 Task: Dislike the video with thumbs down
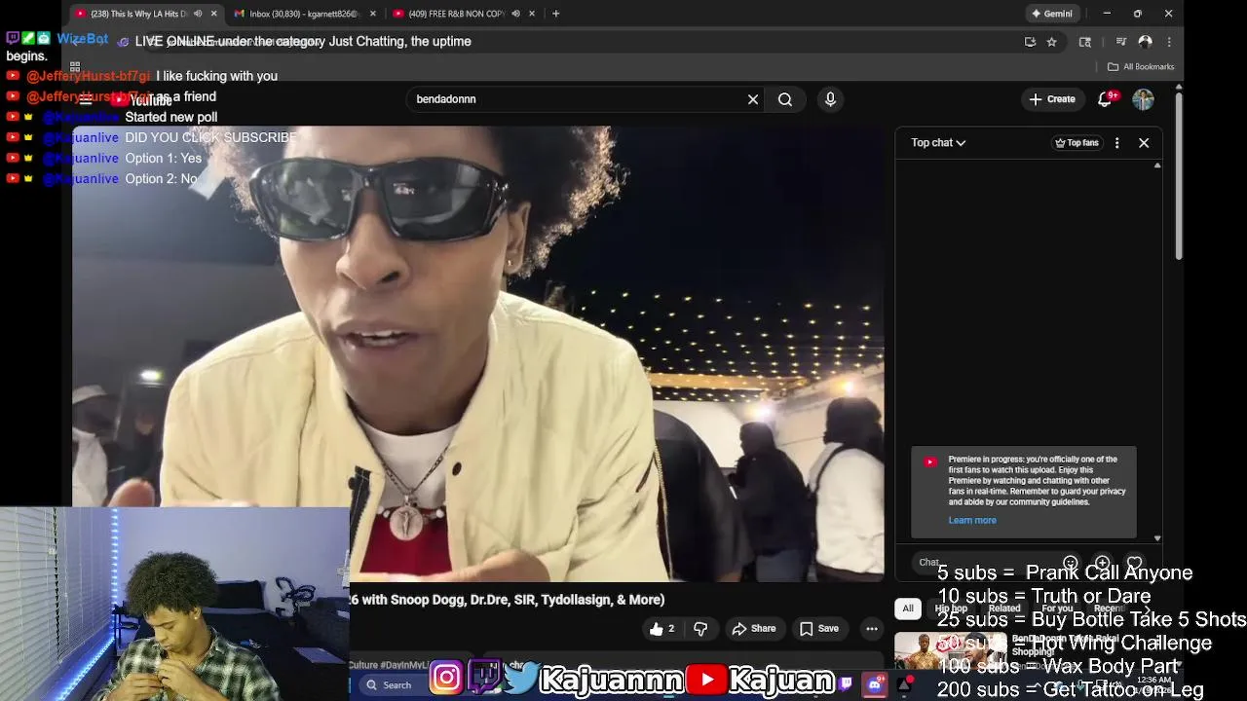pyautogui.click(x=700, y=629)
